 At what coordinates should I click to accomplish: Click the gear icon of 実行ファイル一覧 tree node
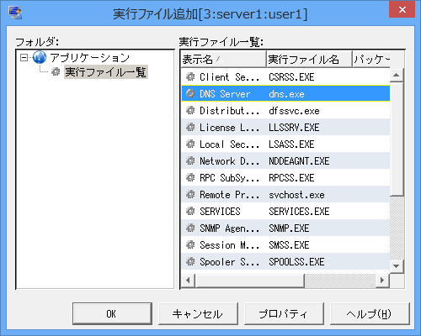[x=56, y=72]
